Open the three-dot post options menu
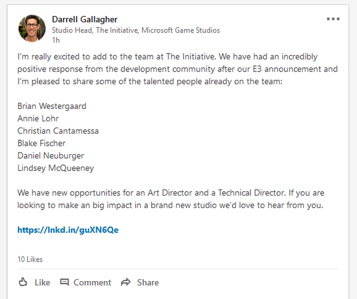The height and width of the screenshot is (299, 357). pos(333,19)
